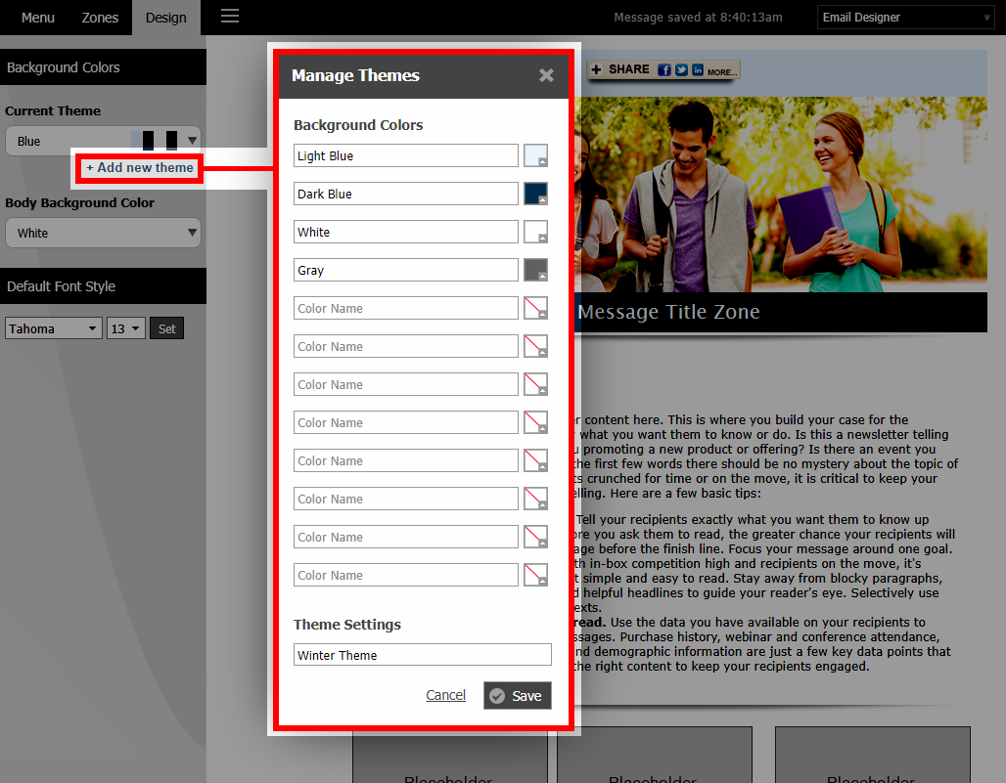Open the White color swatch picker
Image resolution: width=1006 pixels, height=783 pixels.
click(535, 232)
